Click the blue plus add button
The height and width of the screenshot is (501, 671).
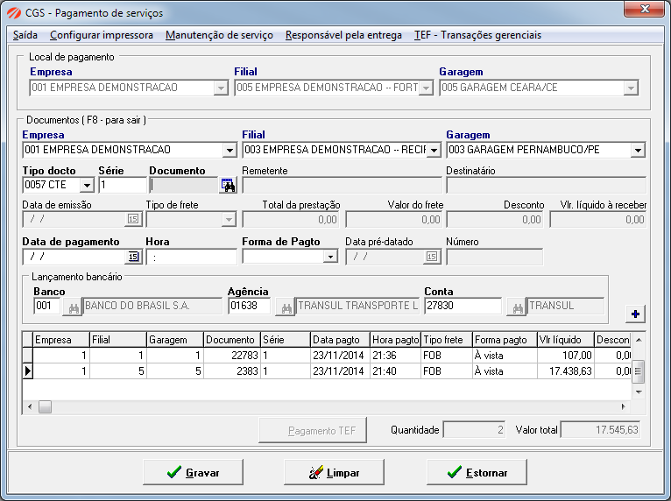pyautogui.click(x=635, y=314)
